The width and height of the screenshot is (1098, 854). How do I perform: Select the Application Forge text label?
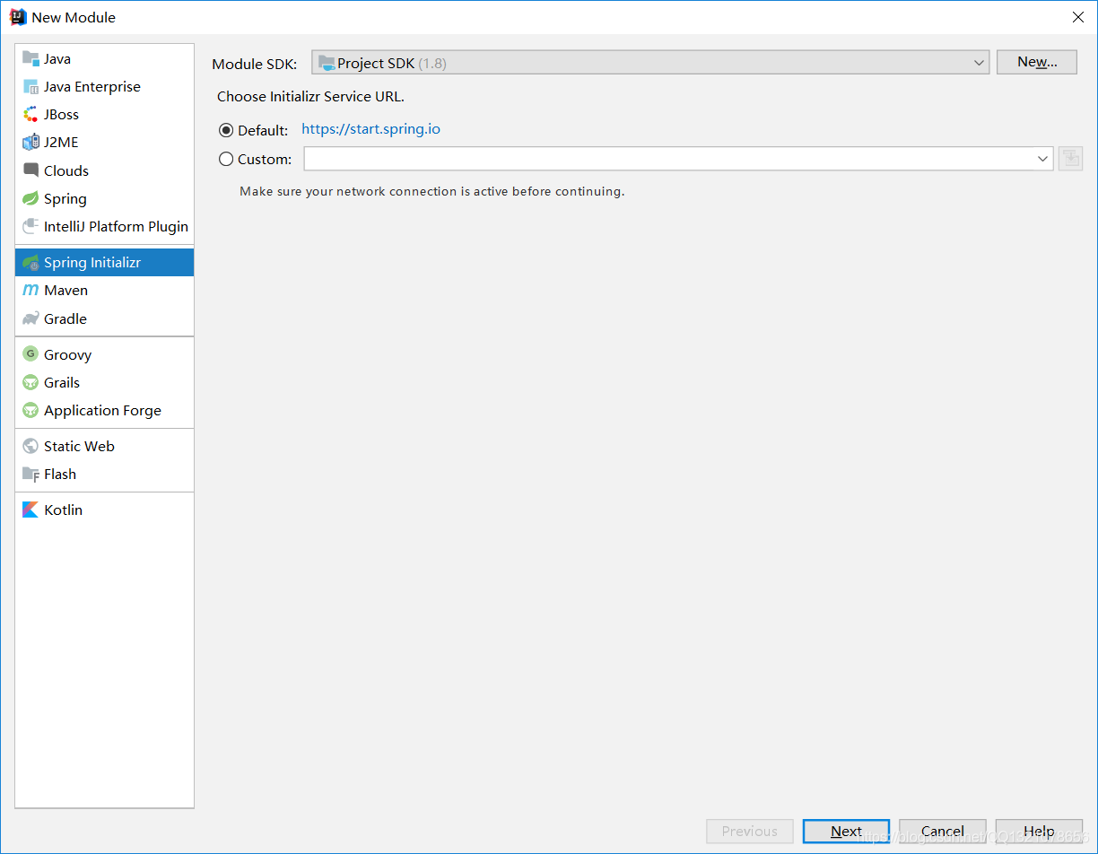point(102,410)
